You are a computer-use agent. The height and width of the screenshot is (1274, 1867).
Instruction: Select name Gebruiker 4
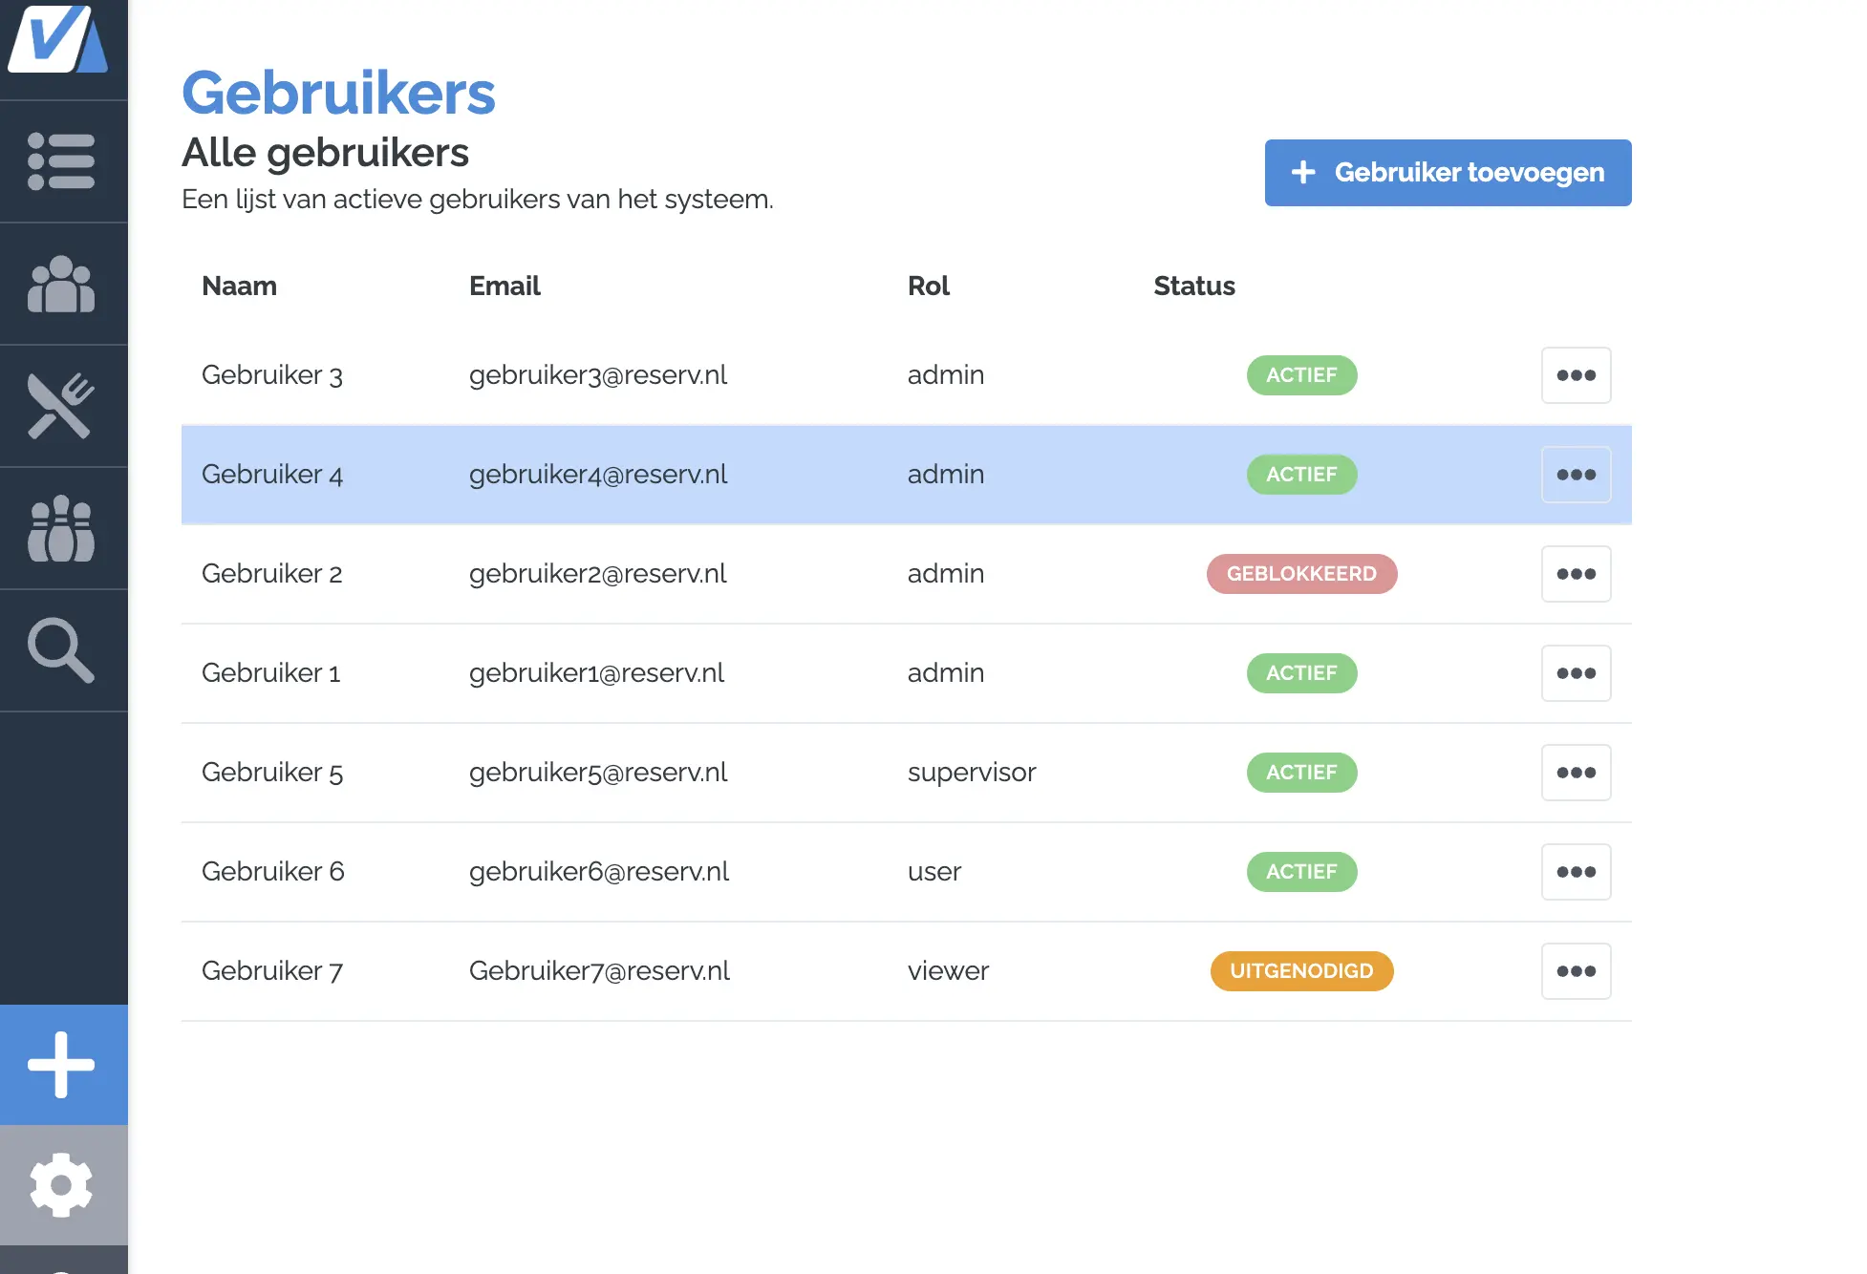[x=272, y=475]
